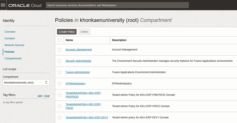Click the Description column header
This screenshot has width=237, height=123.
click(119, 40)
